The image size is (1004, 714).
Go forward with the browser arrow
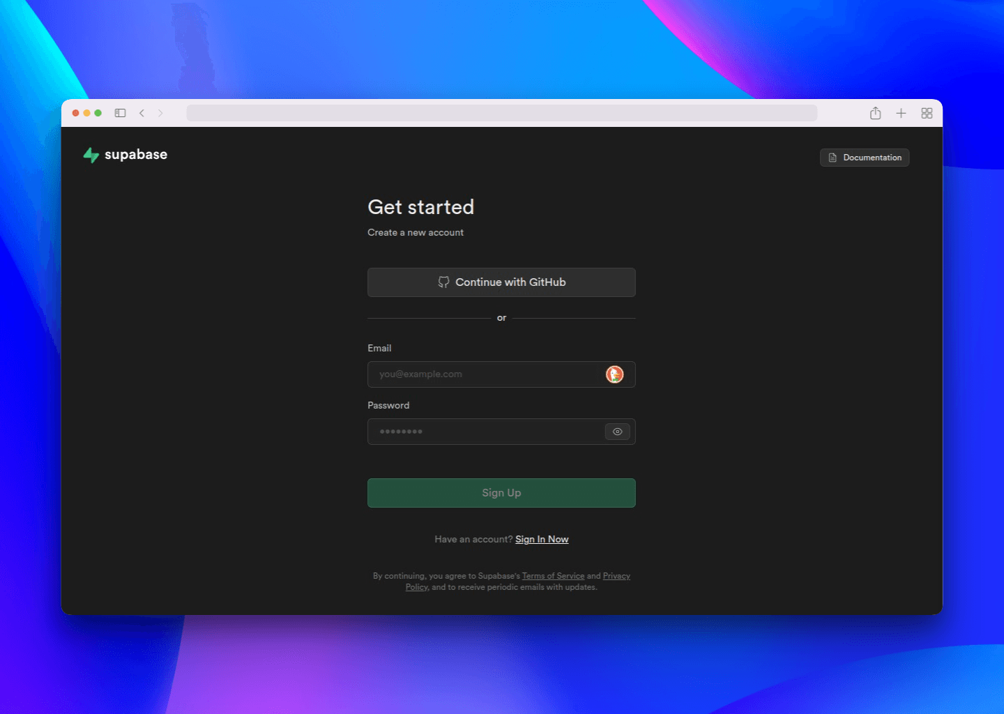pyautogui.click(x=160, y=113)
